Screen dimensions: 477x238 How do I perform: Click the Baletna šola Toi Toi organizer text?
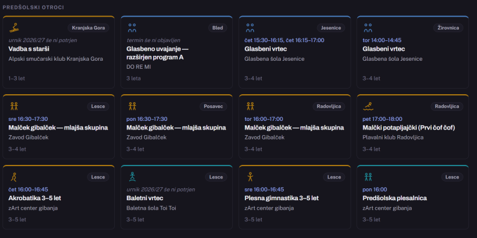151,208
